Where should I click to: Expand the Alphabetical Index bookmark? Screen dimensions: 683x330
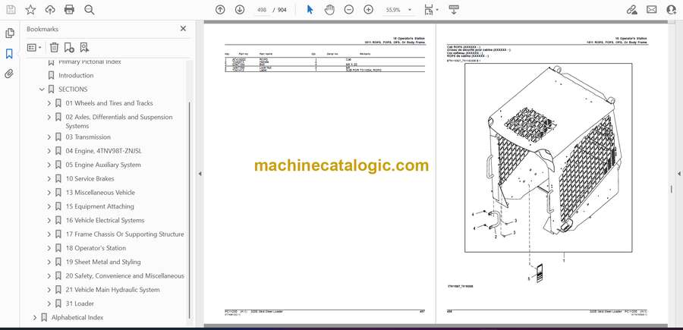tap(34, 317)
